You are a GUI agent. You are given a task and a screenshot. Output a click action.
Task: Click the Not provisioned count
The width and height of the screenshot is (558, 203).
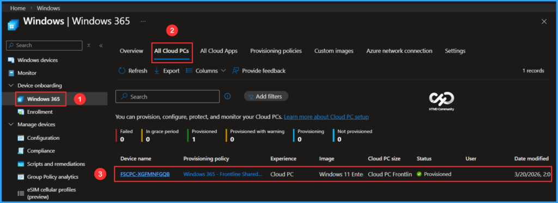click(353, 136)
